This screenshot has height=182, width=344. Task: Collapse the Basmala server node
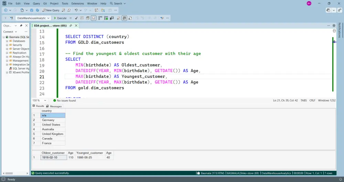click(x=4, y=37)
